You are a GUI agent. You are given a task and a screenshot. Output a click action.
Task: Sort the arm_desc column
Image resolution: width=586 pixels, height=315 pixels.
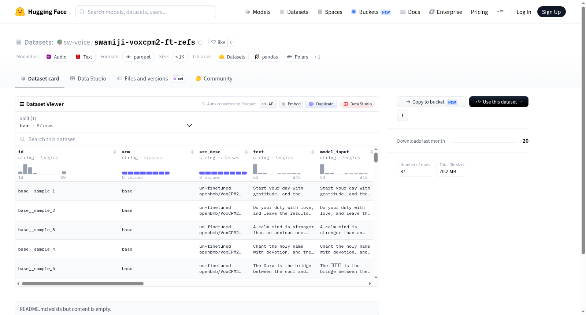tap(246, 152)
